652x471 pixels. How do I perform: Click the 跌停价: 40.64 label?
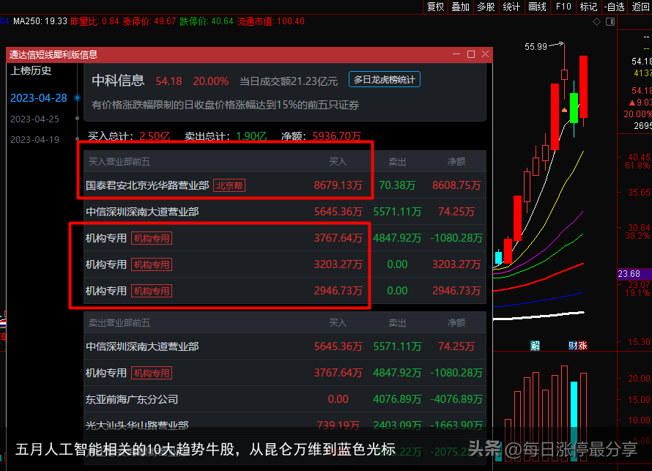(207, 21)
